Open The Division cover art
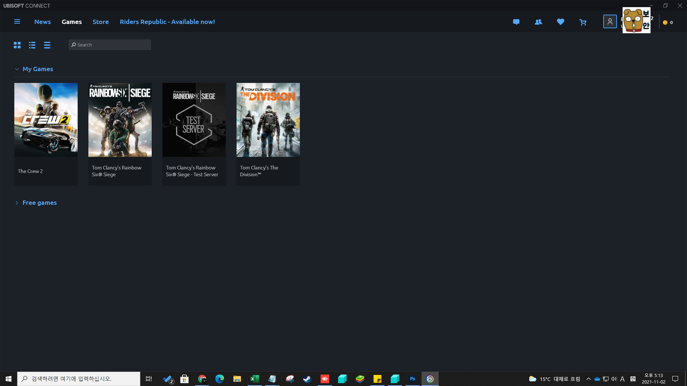The image size is (687, 386). pos(268,120)
